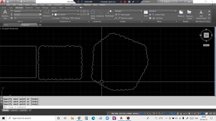Switch to the Parametric ribbon tab
Viewport: 216px width, 121px height.
[29, 8]
